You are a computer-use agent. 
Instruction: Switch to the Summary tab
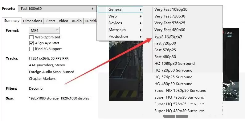[x=12, y=21]
